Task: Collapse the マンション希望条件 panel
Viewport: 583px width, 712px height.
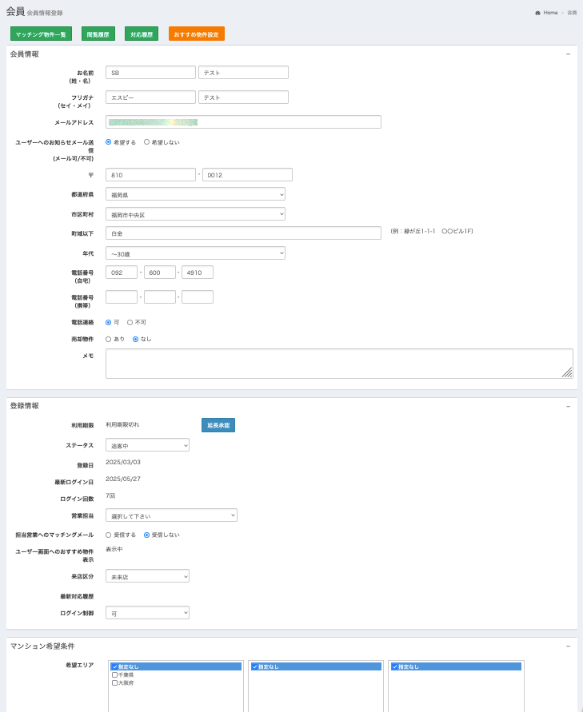Action: click(568, 646)
